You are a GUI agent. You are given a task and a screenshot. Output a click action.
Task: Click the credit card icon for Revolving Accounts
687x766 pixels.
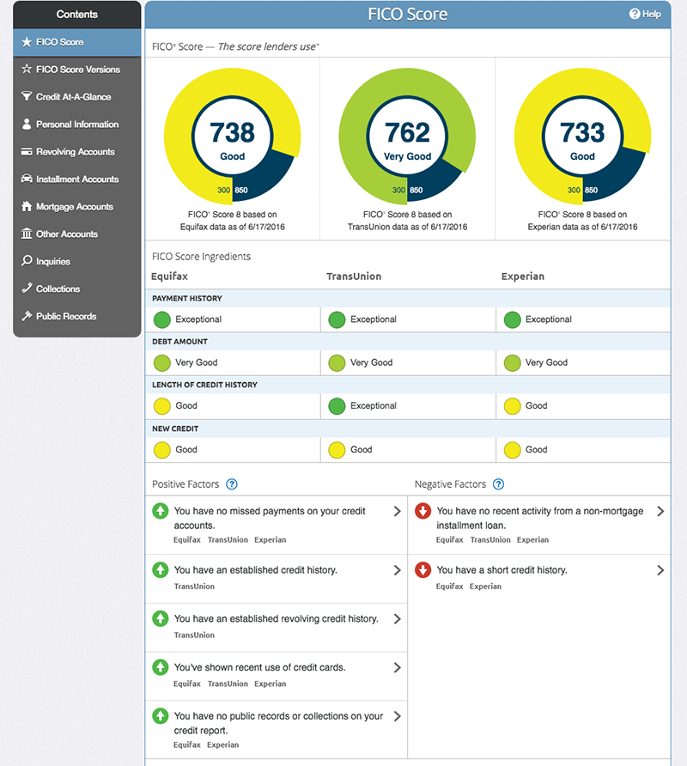(x=27, y=152)
